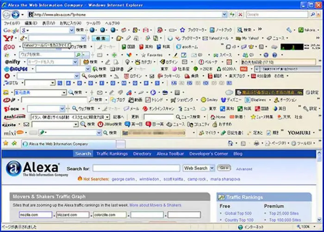
Task: Click the Global Top 500 link
Action: 238,213
